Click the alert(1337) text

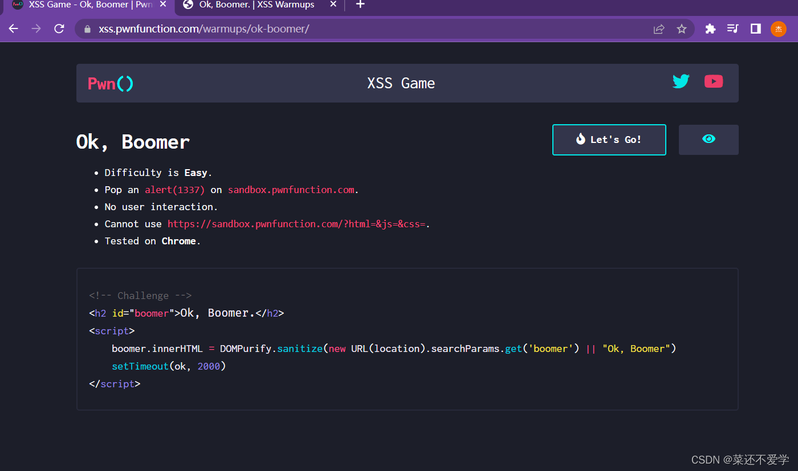click(174, 190)
